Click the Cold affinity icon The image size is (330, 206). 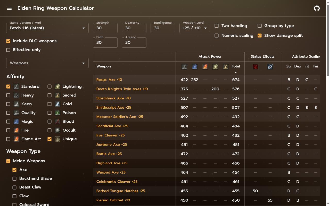57,104
